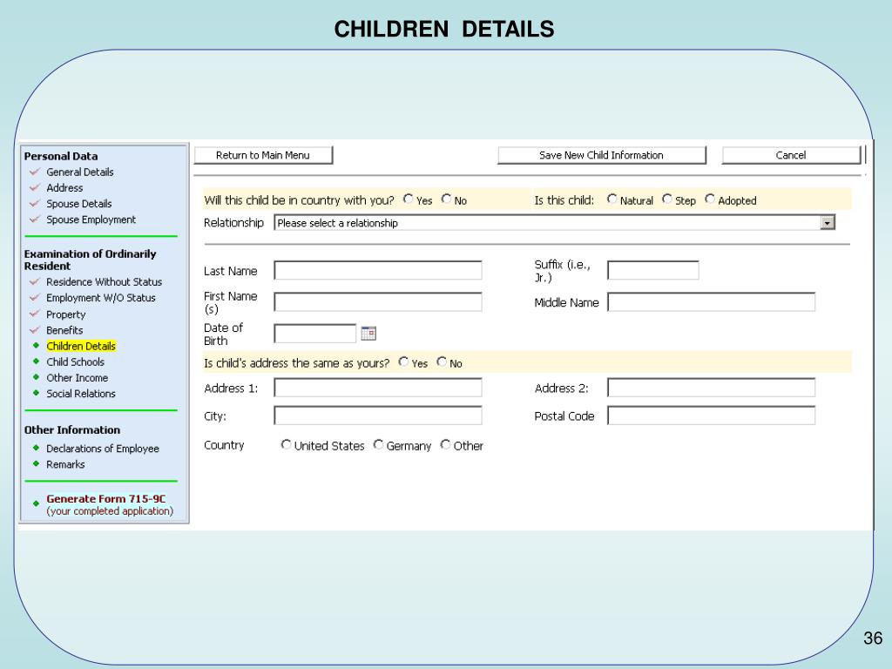
Task: Focus the First Name(s) field
Action: tap(378, 302)
